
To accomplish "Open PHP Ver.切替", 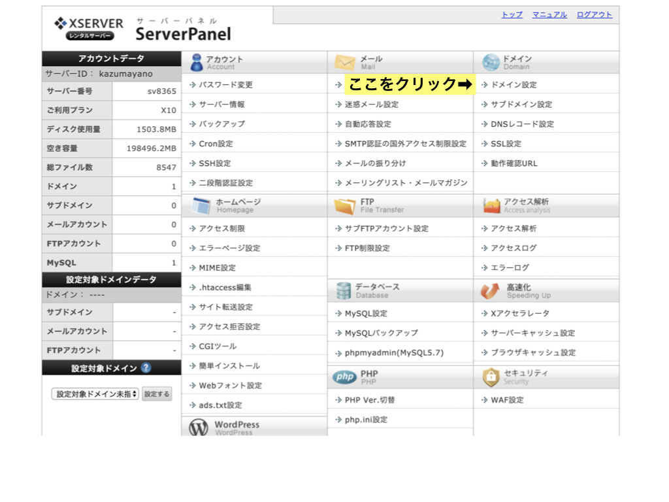I will (x=370, y=401).
